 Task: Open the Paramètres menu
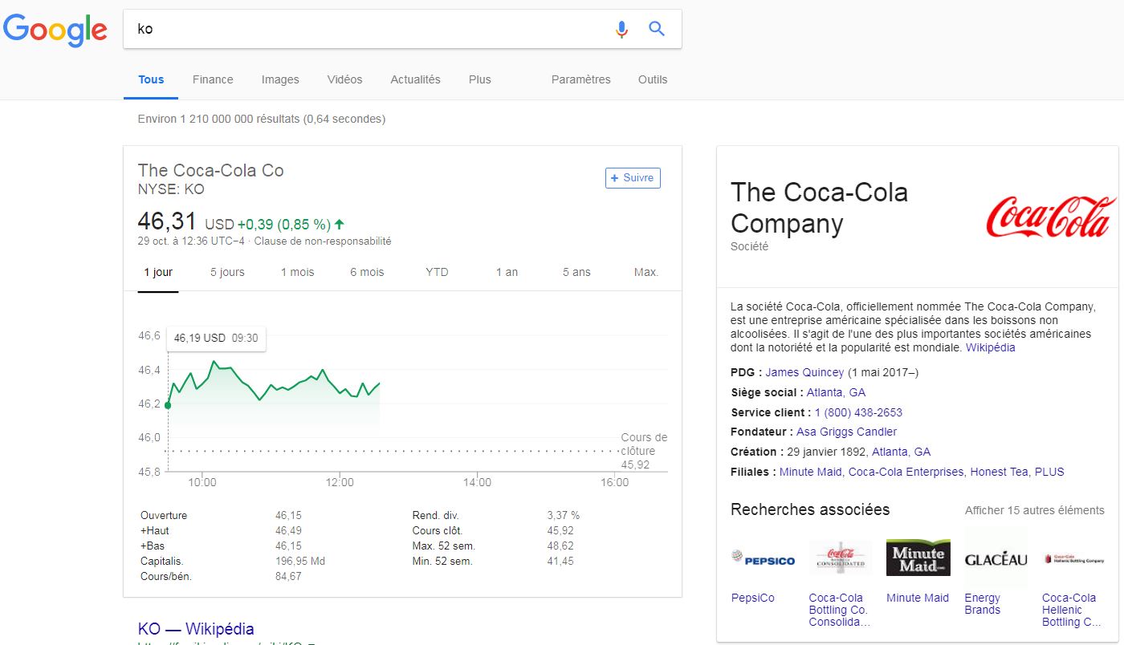pyautogui.click(x=580, y=79)
